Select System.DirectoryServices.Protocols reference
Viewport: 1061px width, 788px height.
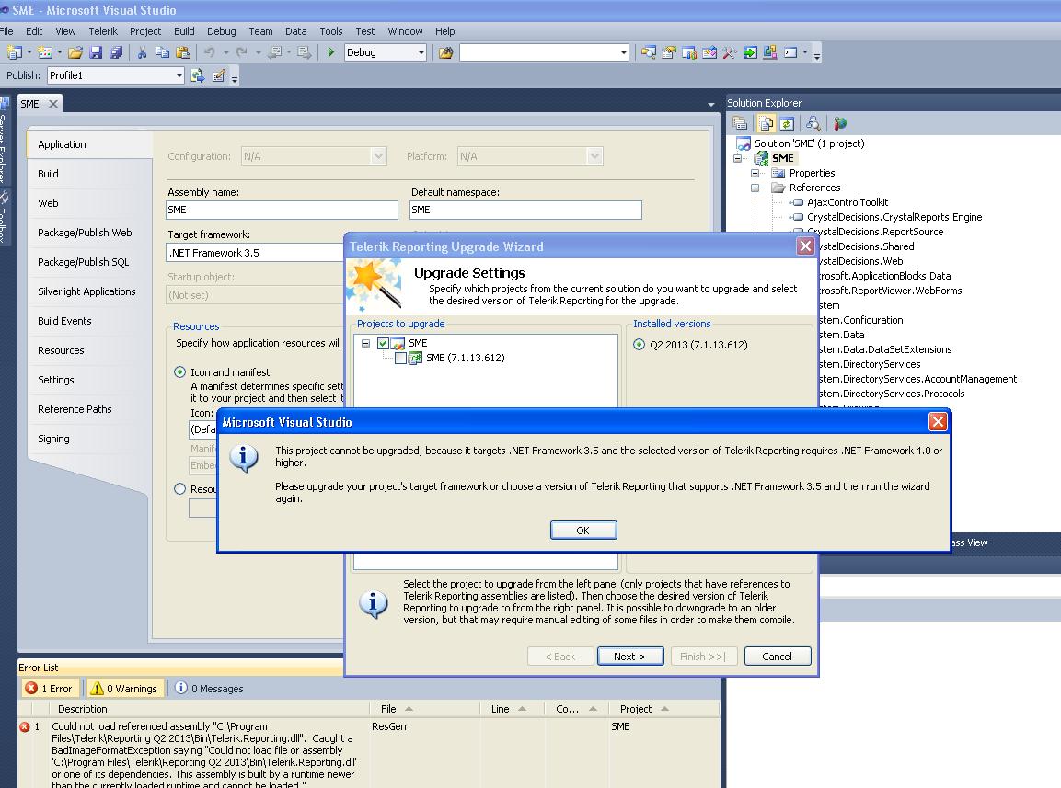(892, 394)
